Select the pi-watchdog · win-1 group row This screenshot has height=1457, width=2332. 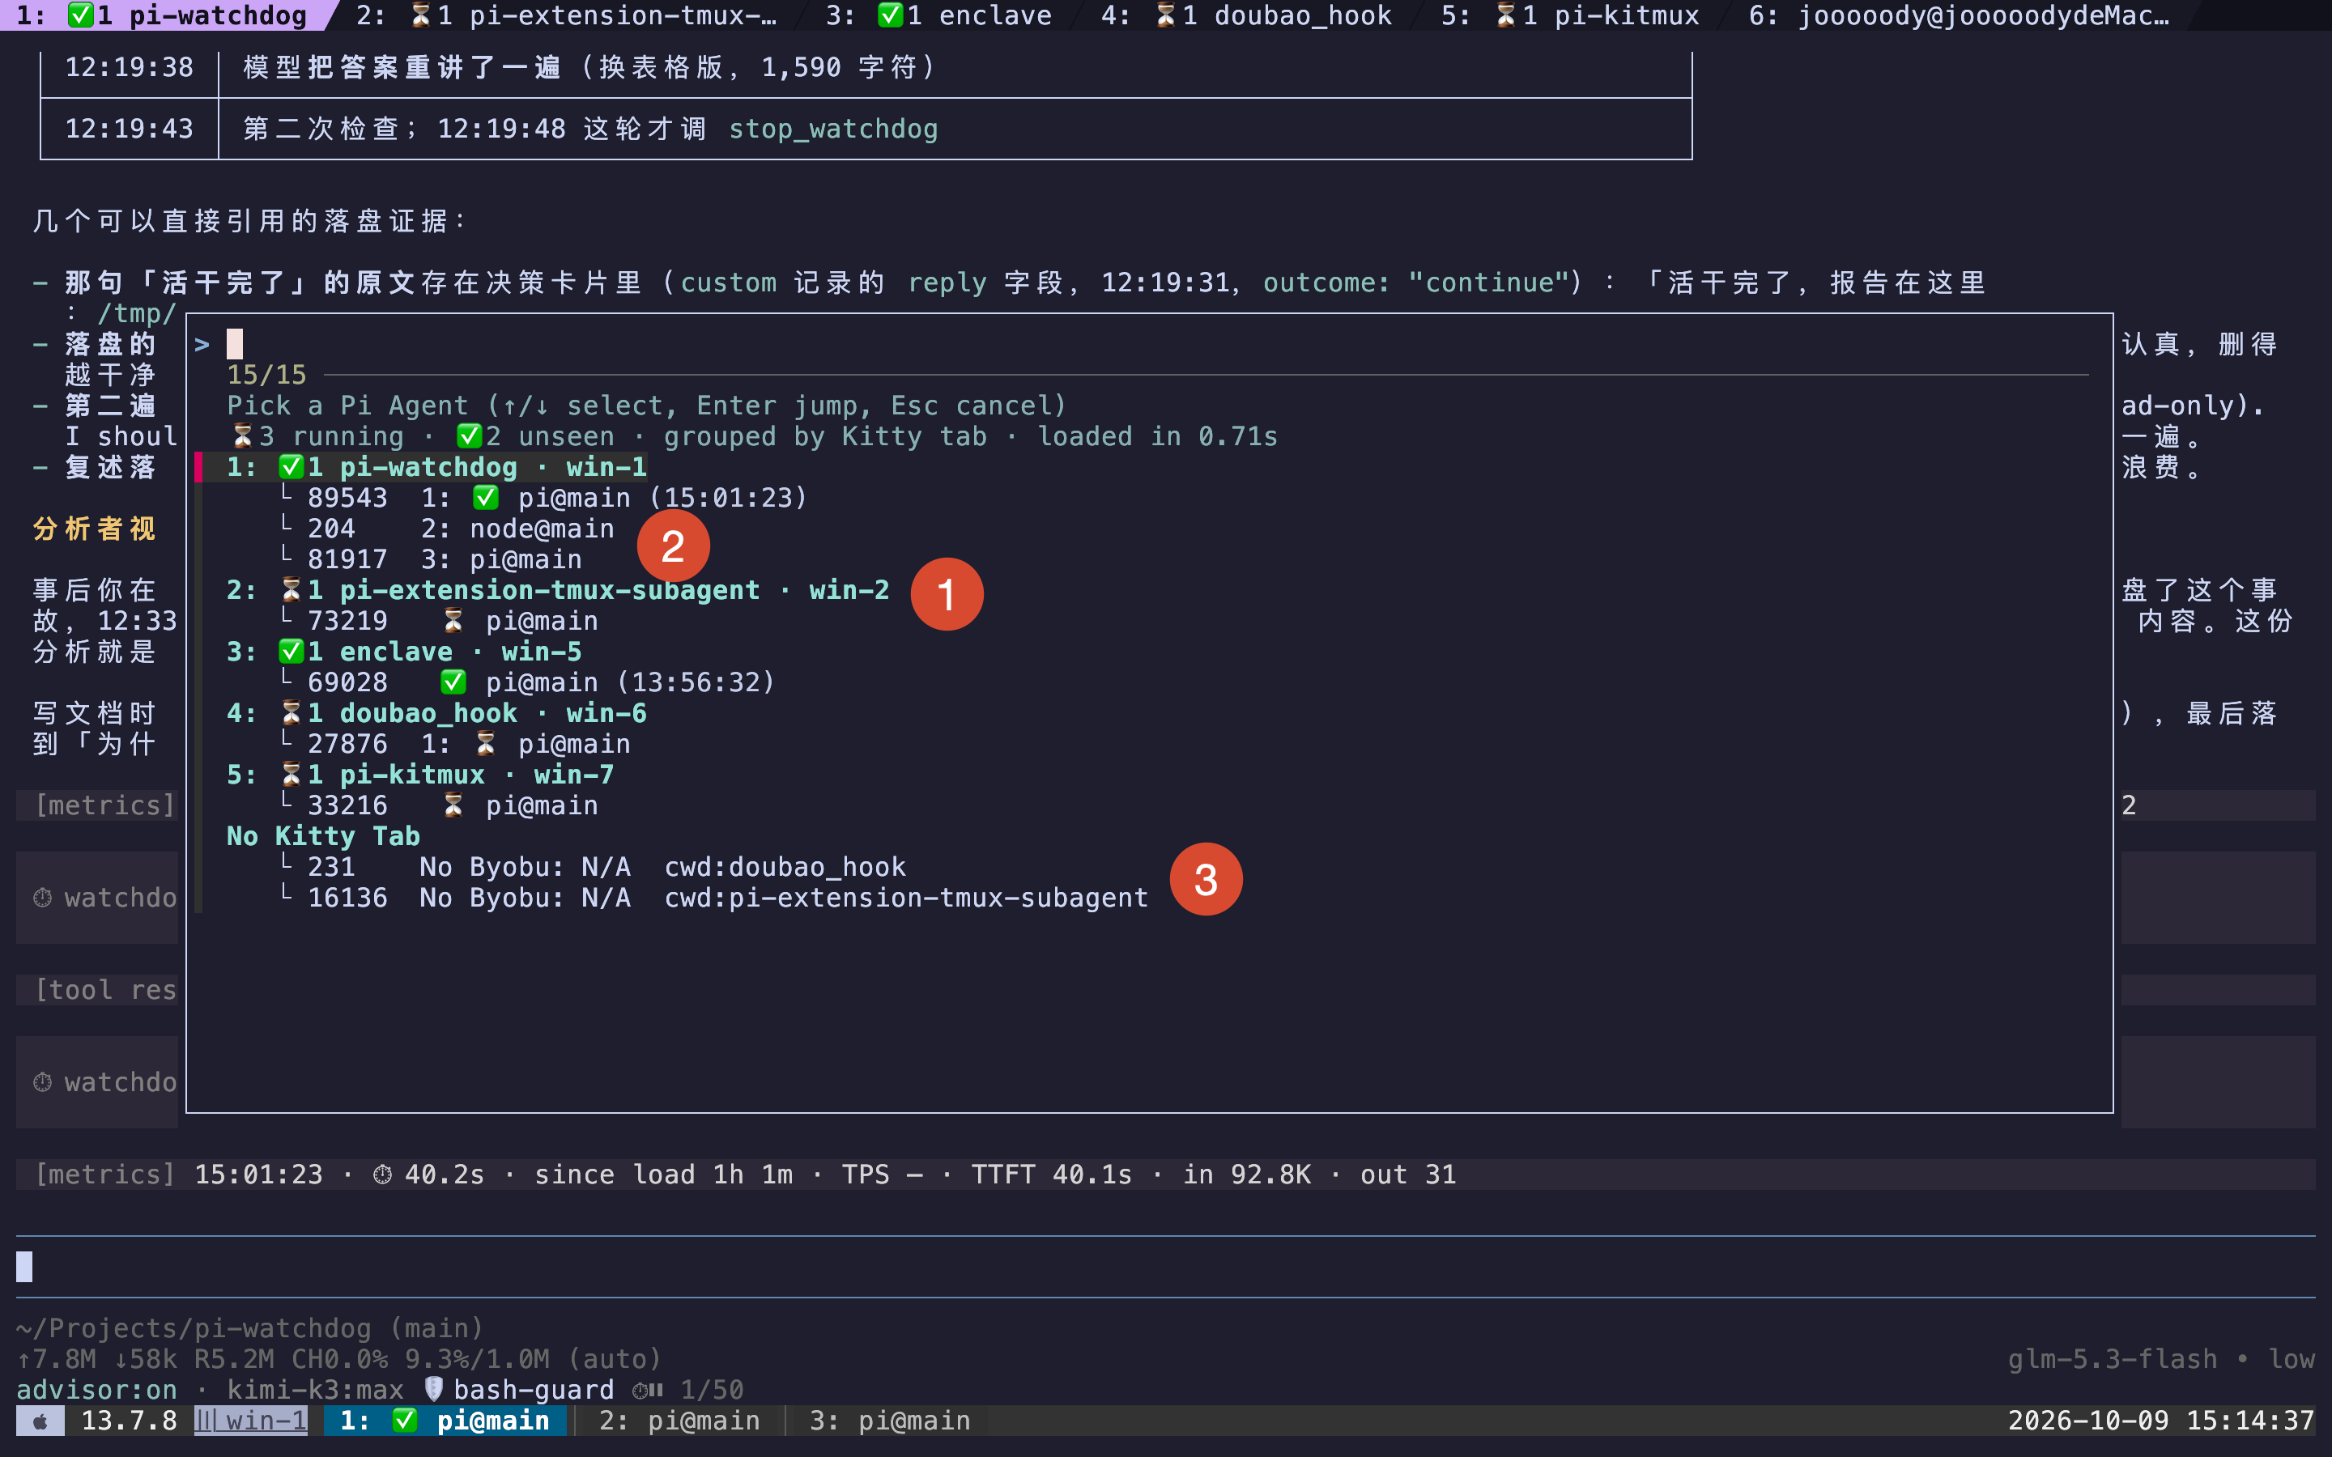point(436,467)
